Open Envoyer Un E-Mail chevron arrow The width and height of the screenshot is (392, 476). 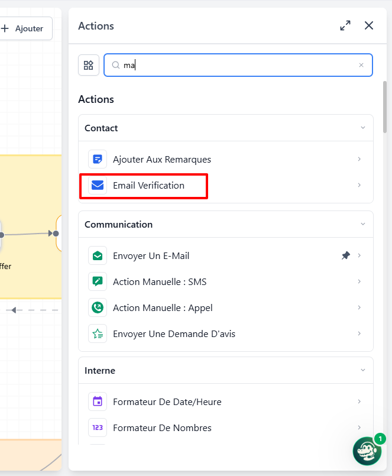pyautogui.click(x=359, y=255)
